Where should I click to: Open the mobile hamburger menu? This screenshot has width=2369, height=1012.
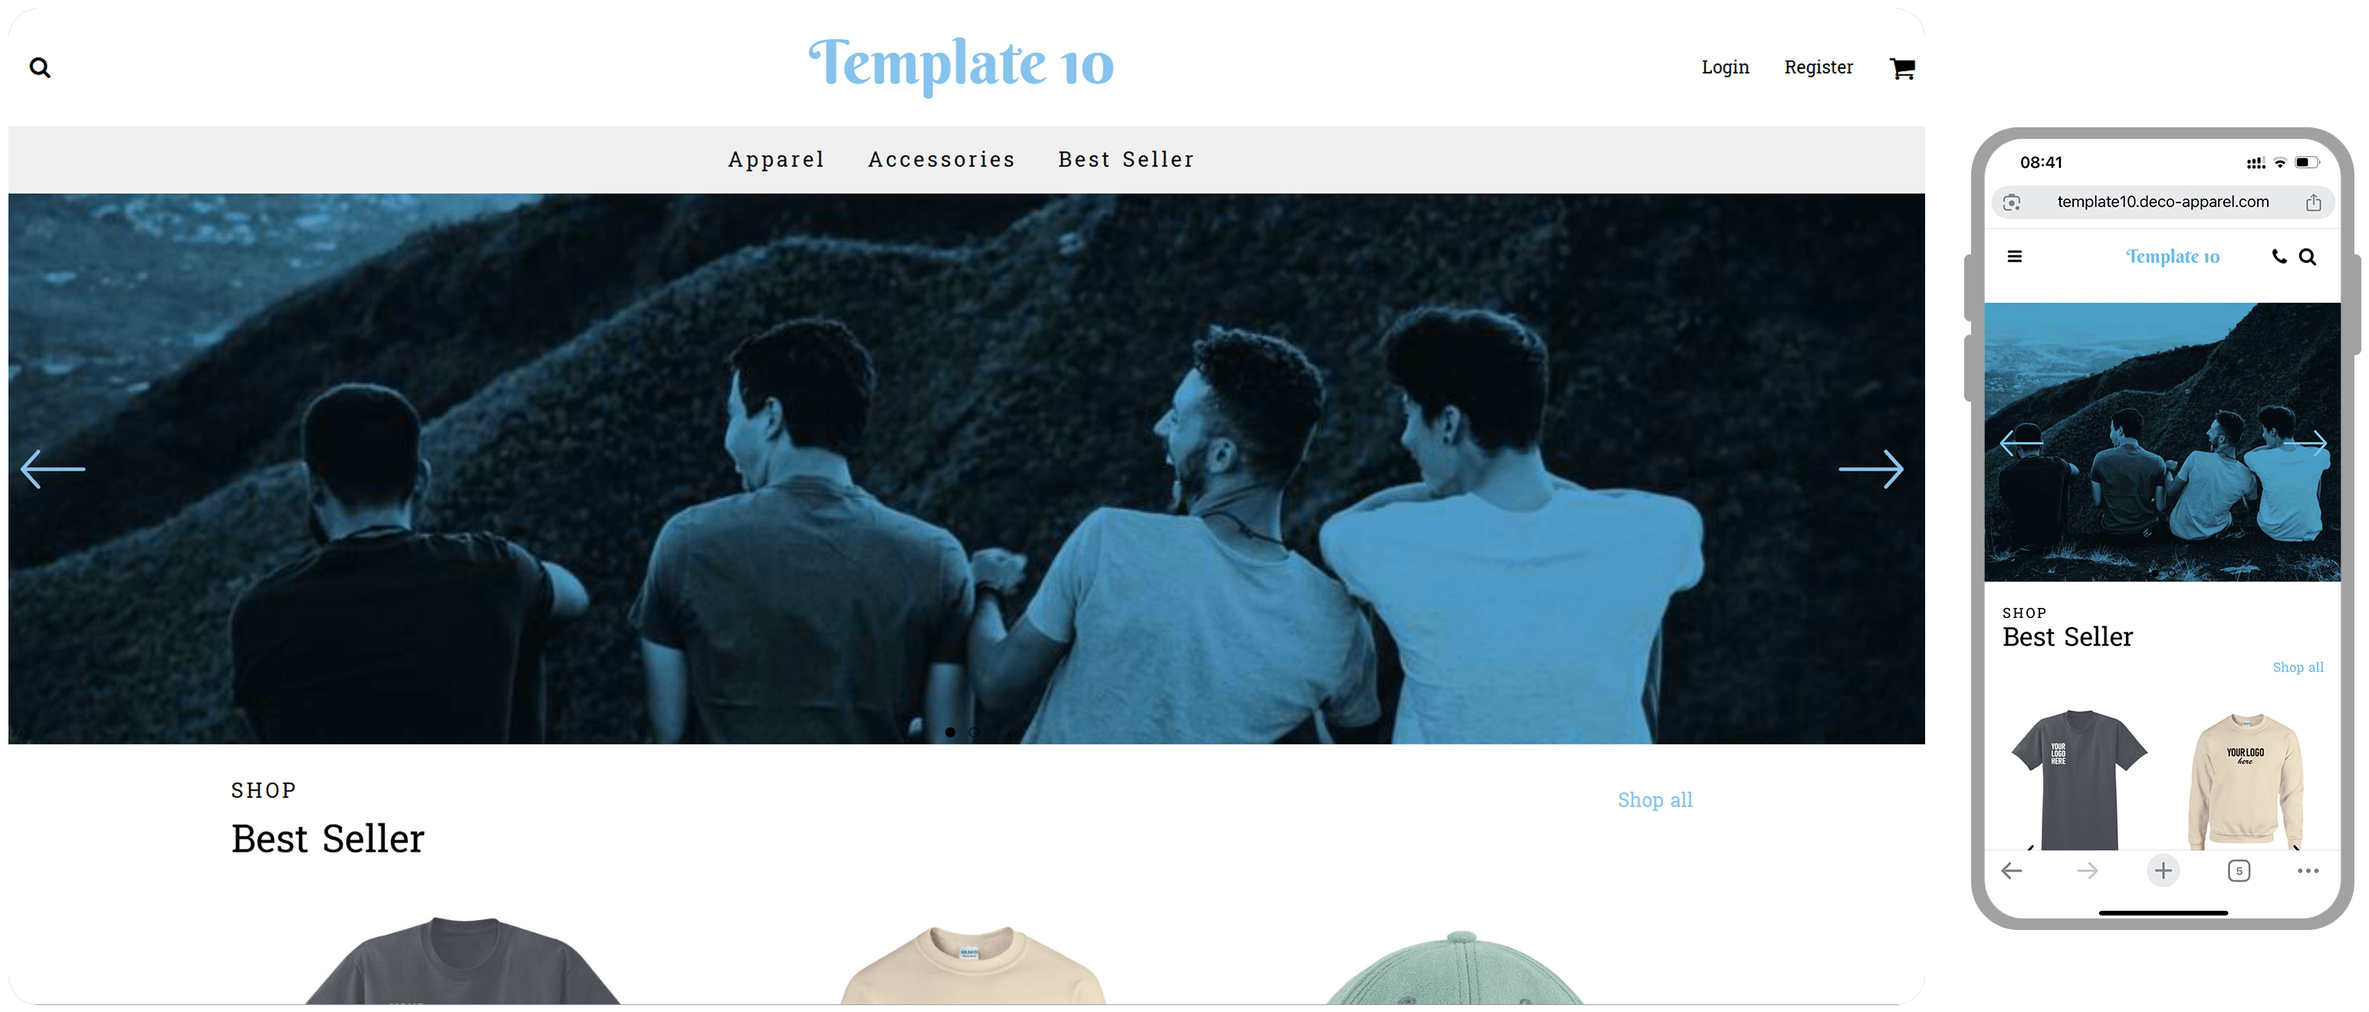[x=2014, y=257]
